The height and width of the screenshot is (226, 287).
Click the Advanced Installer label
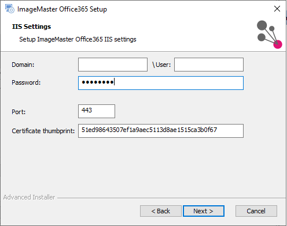point(29,197)
